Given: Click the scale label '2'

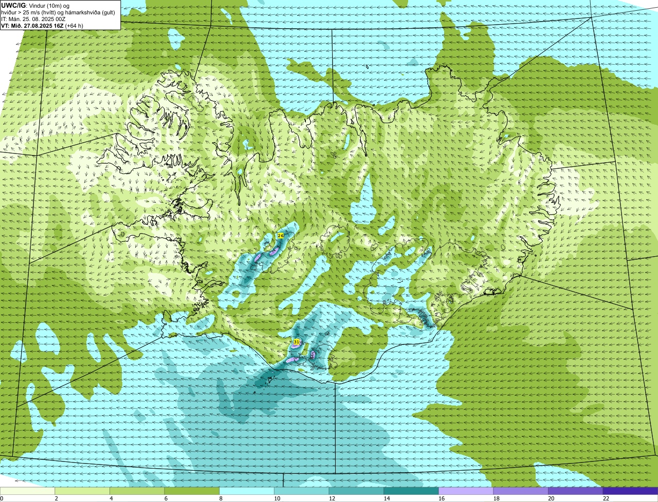Looking at the screenshot, I should tap(56, 498).
